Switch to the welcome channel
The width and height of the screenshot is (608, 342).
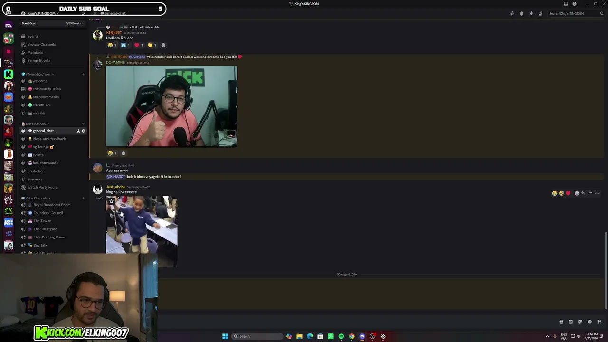click(x=53, y=81)
